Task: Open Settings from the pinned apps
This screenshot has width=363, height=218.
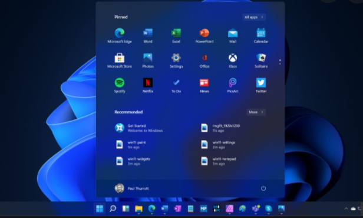Action: pos(176,61)
